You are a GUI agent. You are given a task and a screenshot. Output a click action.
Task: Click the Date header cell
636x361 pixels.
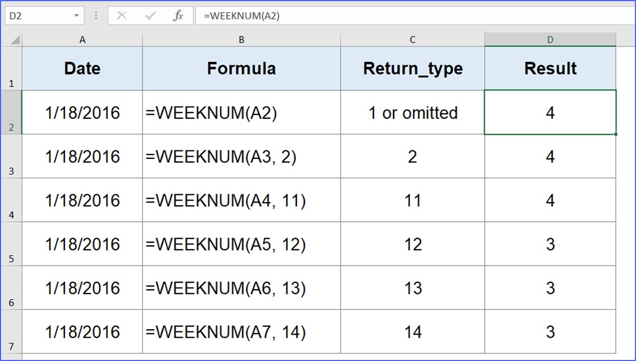pyautogui.click(x=82, y=68)
